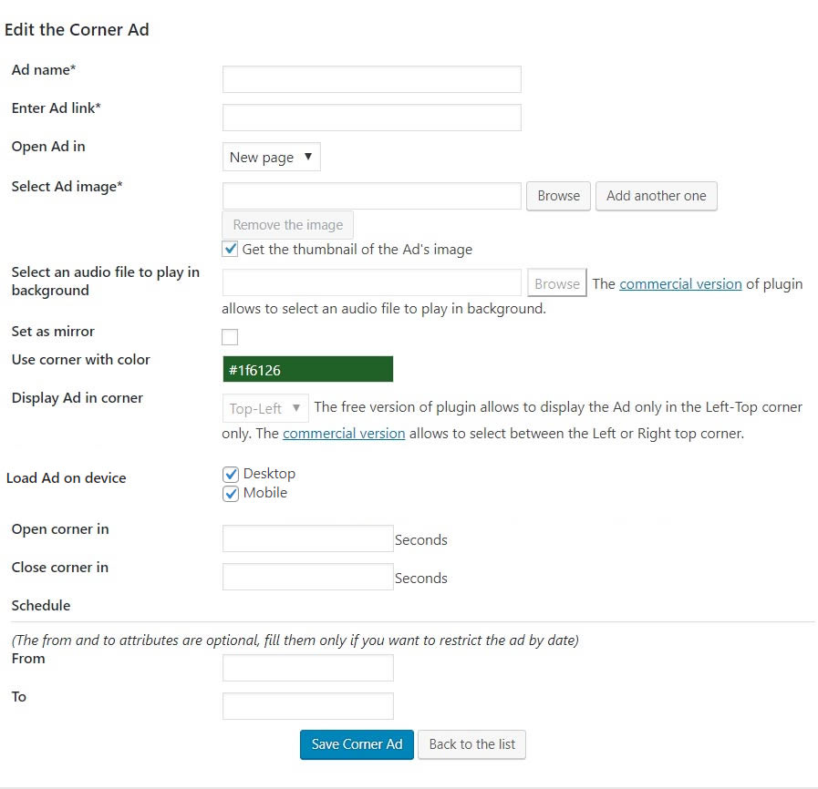Expand the Top-Left corner dropdown
This screenshot has height=789, width=818.
tap(264, 408)
